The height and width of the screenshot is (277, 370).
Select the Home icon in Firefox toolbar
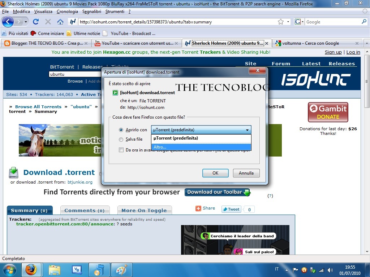pos(60,22)
